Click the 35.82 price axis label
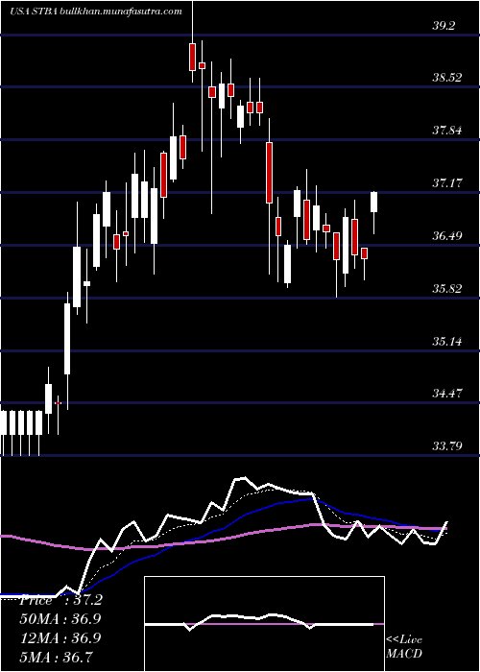Image resolution: width=480 pixels, height=672 pixels. click(x=446, y=288)
